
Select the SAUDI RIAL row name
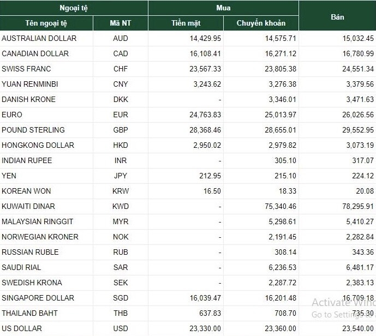coord(21,268)
